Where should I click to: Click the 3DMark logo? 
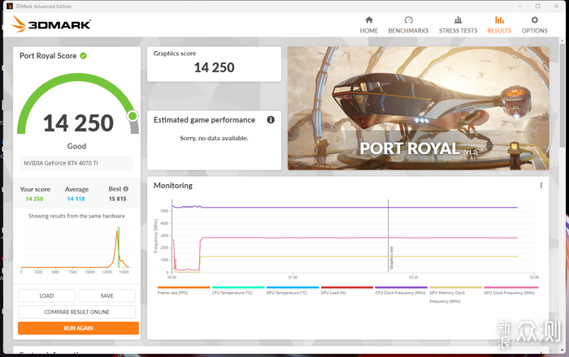(x=50, y=24)
